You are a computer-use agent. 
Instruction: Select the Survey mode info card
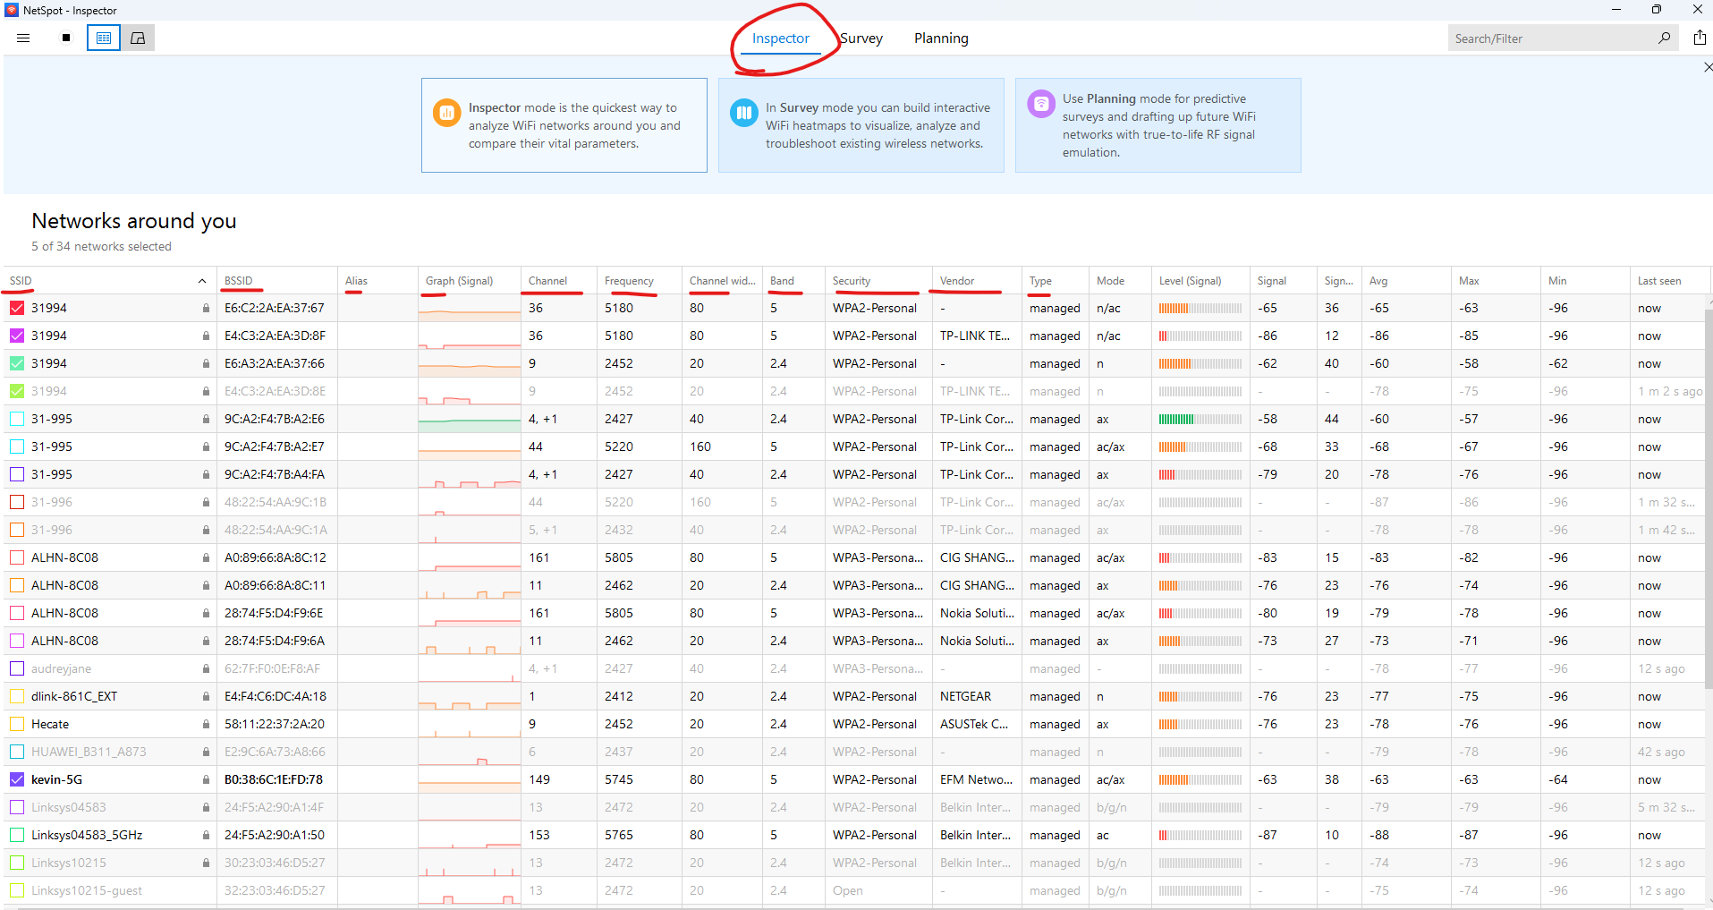861,125
